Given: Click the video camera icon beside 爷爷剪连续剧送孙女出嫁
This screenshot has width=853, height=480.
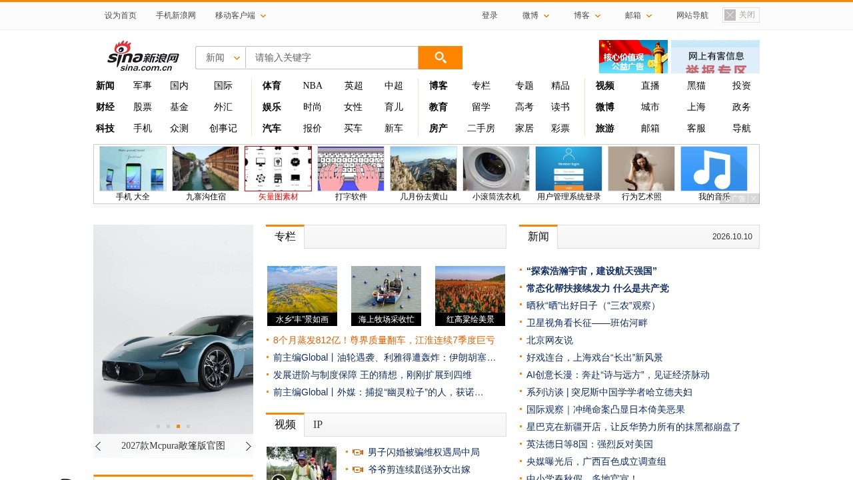Looking at the screenshot, I should pyautogui.click(x=358, y=469).
